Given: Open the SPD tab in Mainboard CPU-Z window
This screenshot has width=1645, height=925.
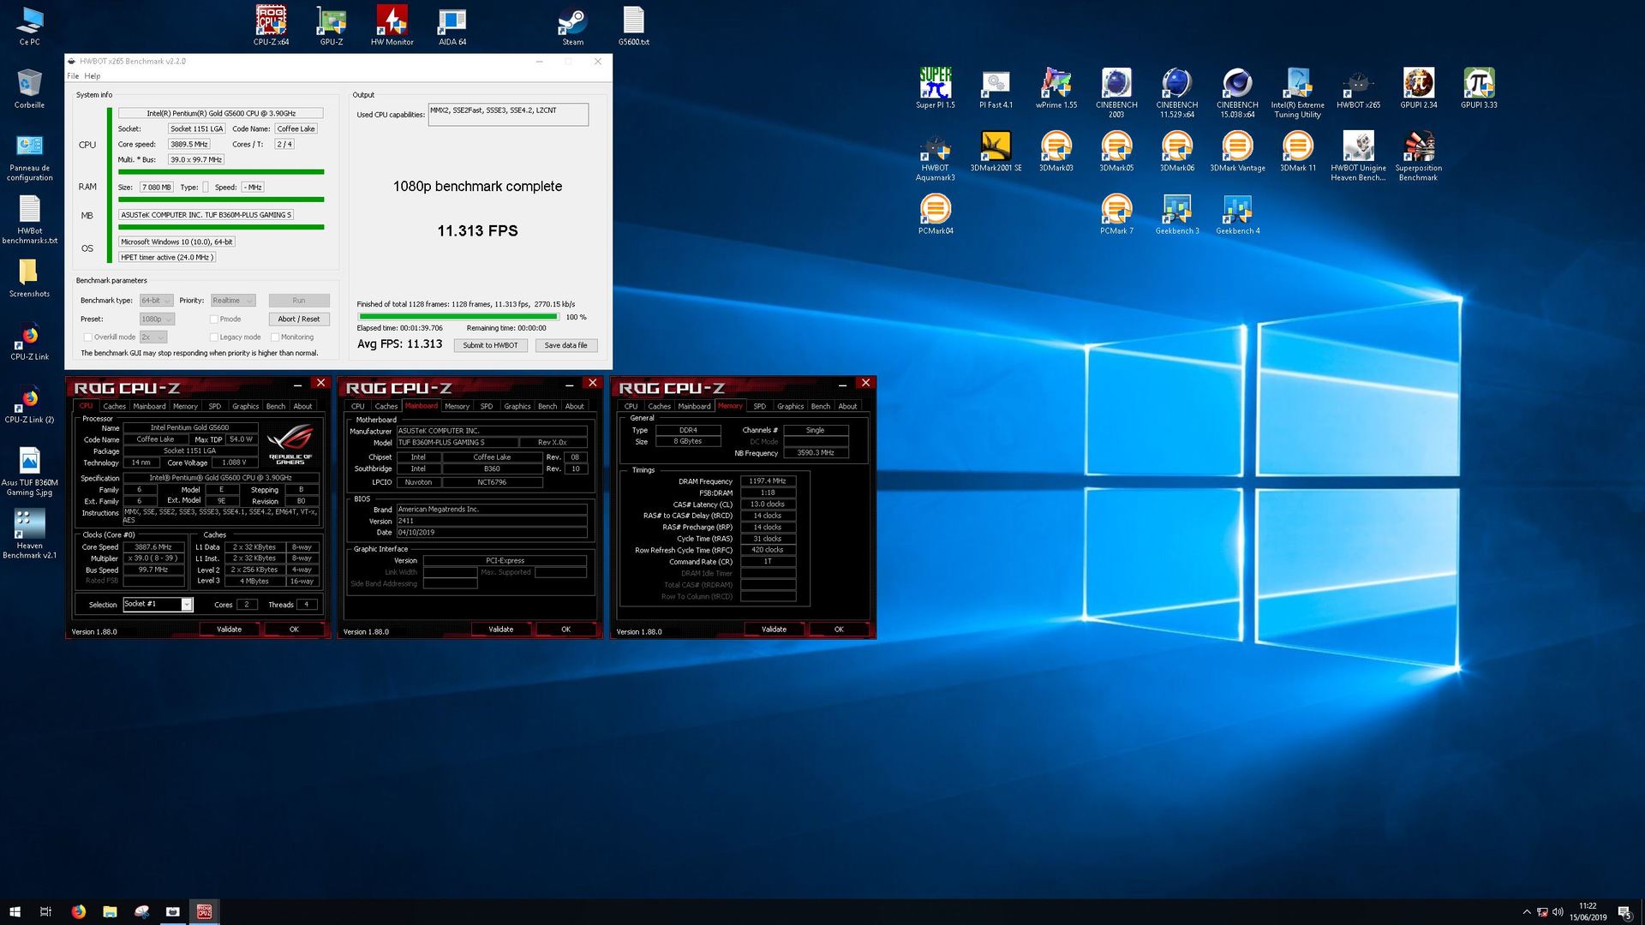Looking at the screenshot, I should pyautogui.click(x=487, y=406).
